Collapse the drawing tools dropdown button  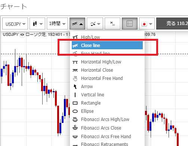(77, 24)
